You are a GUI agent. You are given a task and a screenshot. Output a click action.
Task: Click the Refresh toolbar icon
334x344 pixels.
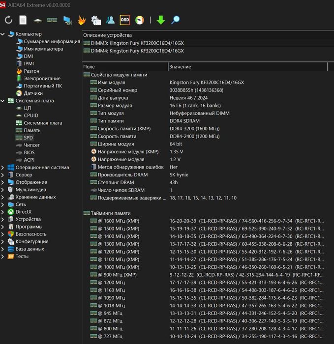[8, 20]
